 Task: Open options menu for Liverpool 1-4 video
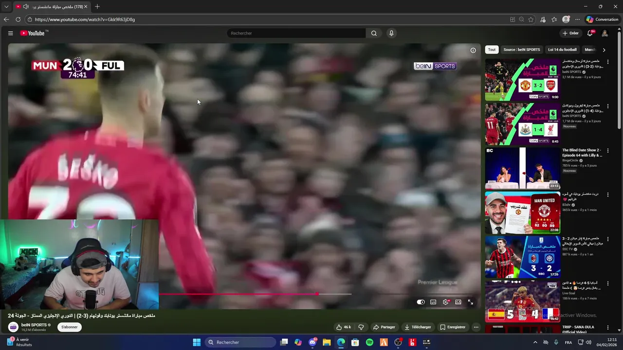(x=607, y=106)
